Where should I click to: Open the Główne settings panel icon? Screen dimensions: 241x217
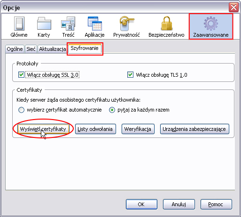tap(19, 24)
